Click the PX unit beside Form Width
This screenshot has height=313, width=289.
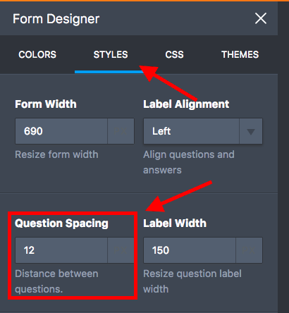pyautogui.click(x=121, y=131)
